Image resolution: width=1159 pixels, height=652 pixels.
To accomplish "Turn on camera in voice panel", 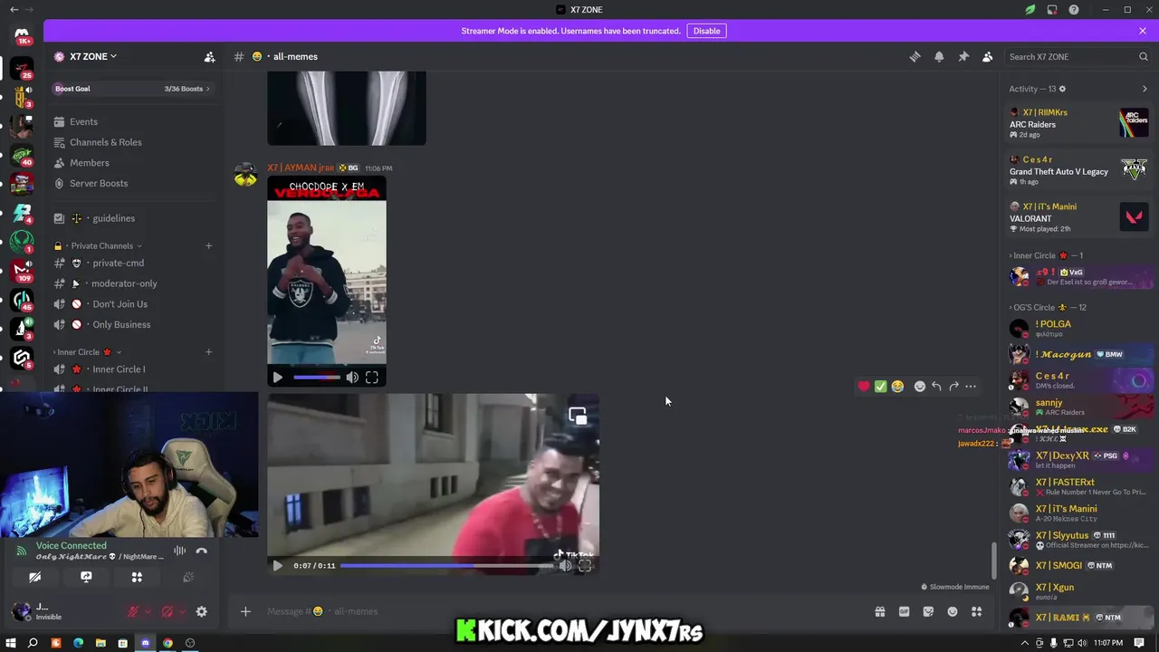I will click(x=34, y=577).
